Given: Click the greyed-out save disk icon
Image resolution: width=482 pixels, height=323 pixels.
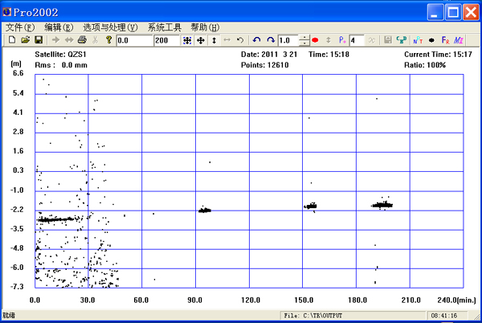Looking at the screenshot, I should [x=388, y=40].
